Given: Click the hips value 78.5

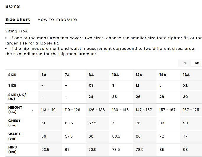Looking at the screenshot, I should (x=139, y=150).
